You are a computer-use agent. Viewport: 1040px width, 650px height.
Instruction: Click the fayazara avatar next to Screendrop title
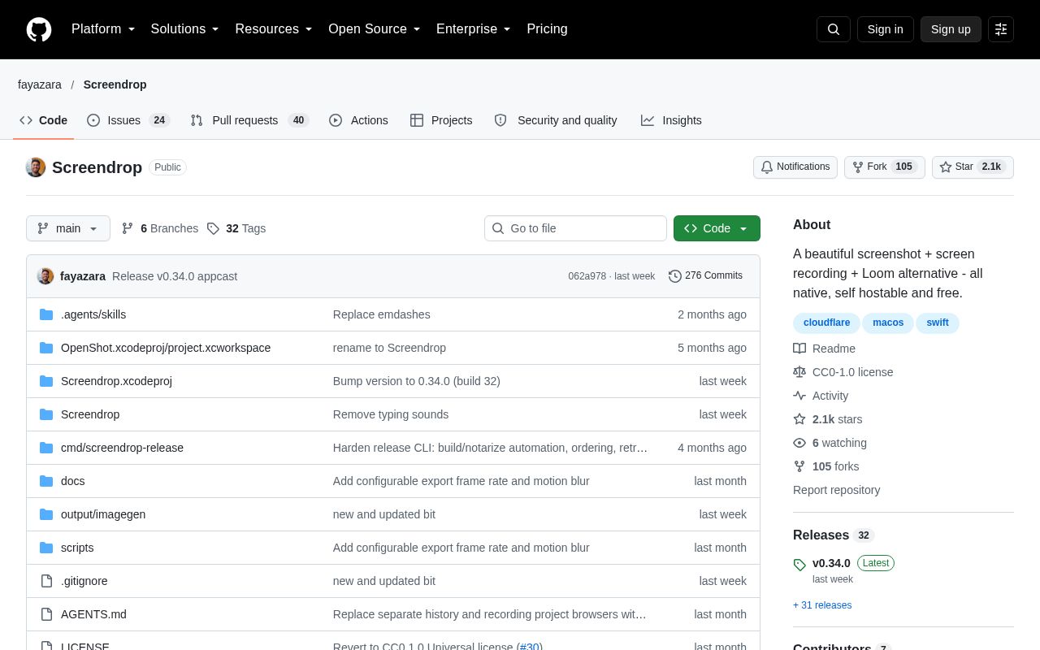[36, 167]
